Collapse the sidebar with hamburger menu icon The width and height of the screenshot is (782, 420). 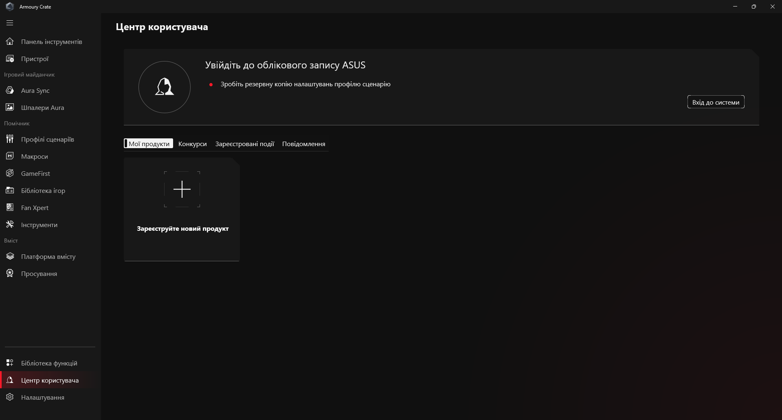tap(10, 23)
